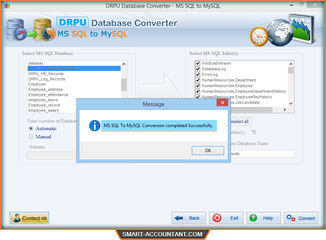The width and height of the screenshot is (326, 240).
Task: Toggle the ErrorLog table checkbox
Action: point(198,74)
